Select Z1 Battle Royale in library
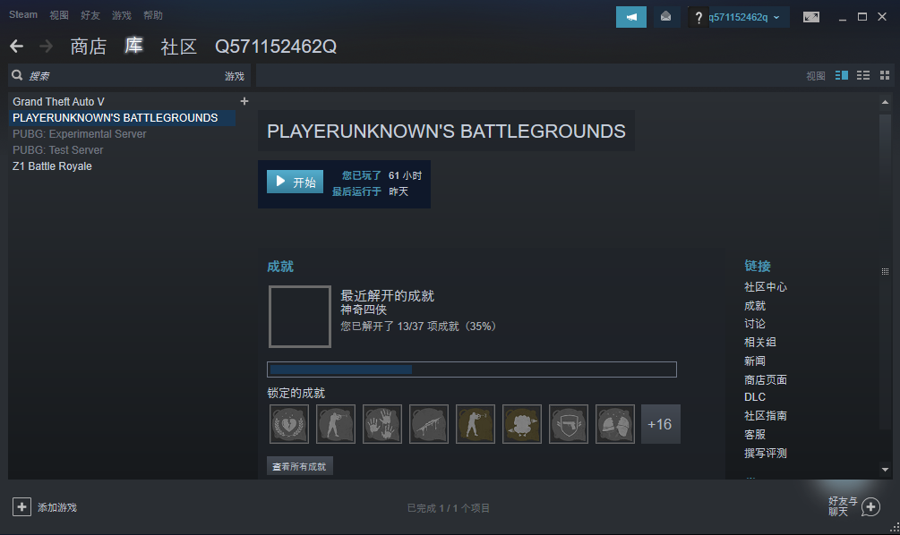Image resolution: width=900 pixels, height=535 pixels. 52,166
